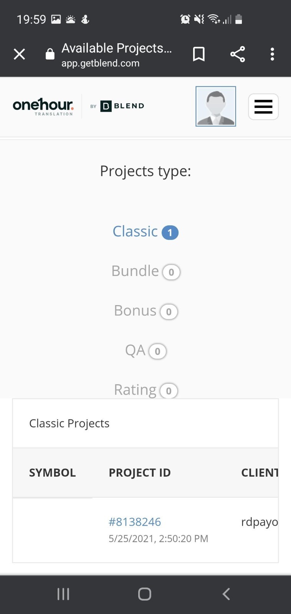Open browser three-dot options menu
This screenshot has width=291, height=614.
click(x=272, y=54)
